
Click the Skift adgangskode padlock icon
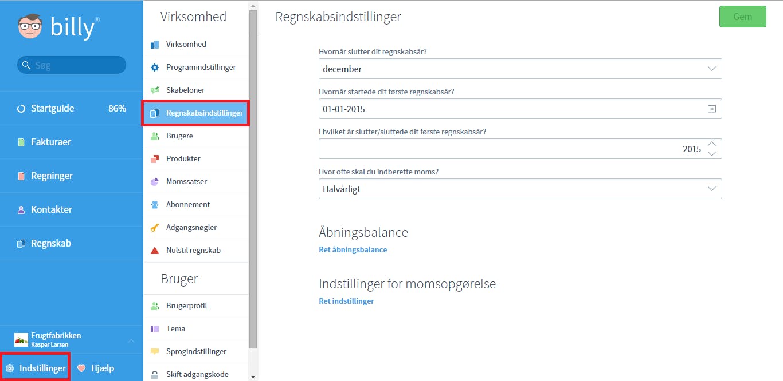tap(154, 375)
